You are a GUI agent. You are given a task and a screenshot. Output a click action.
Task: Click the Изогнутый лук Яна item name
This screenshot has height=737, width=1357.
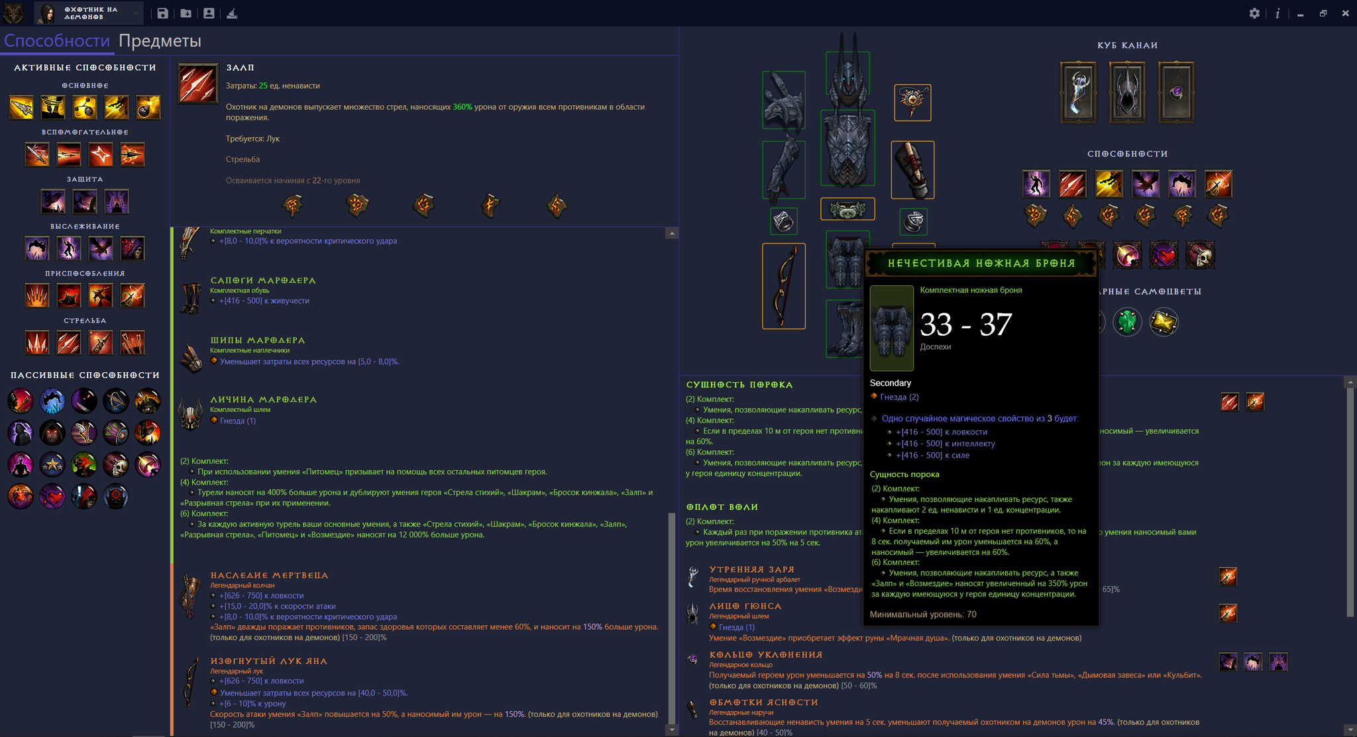click(268, 661)
